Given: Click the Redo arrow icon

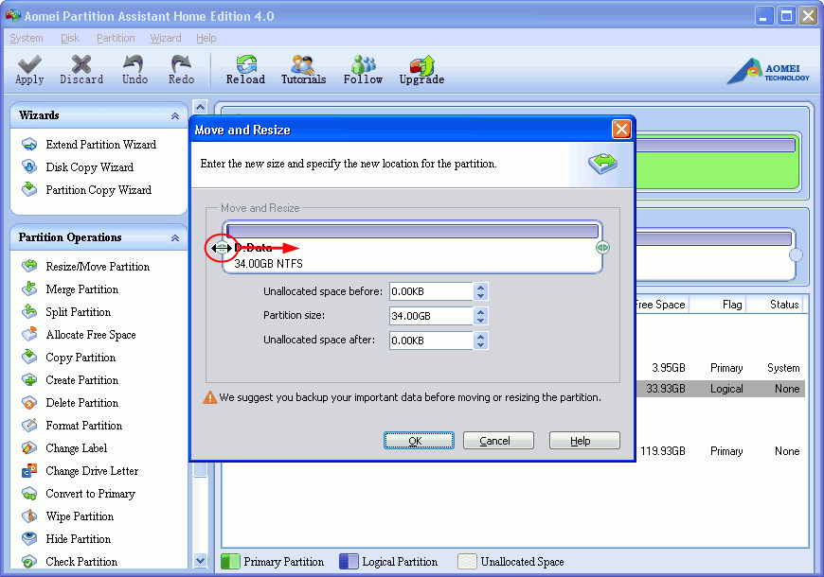Looking at the screenshot, I should 181,70.
